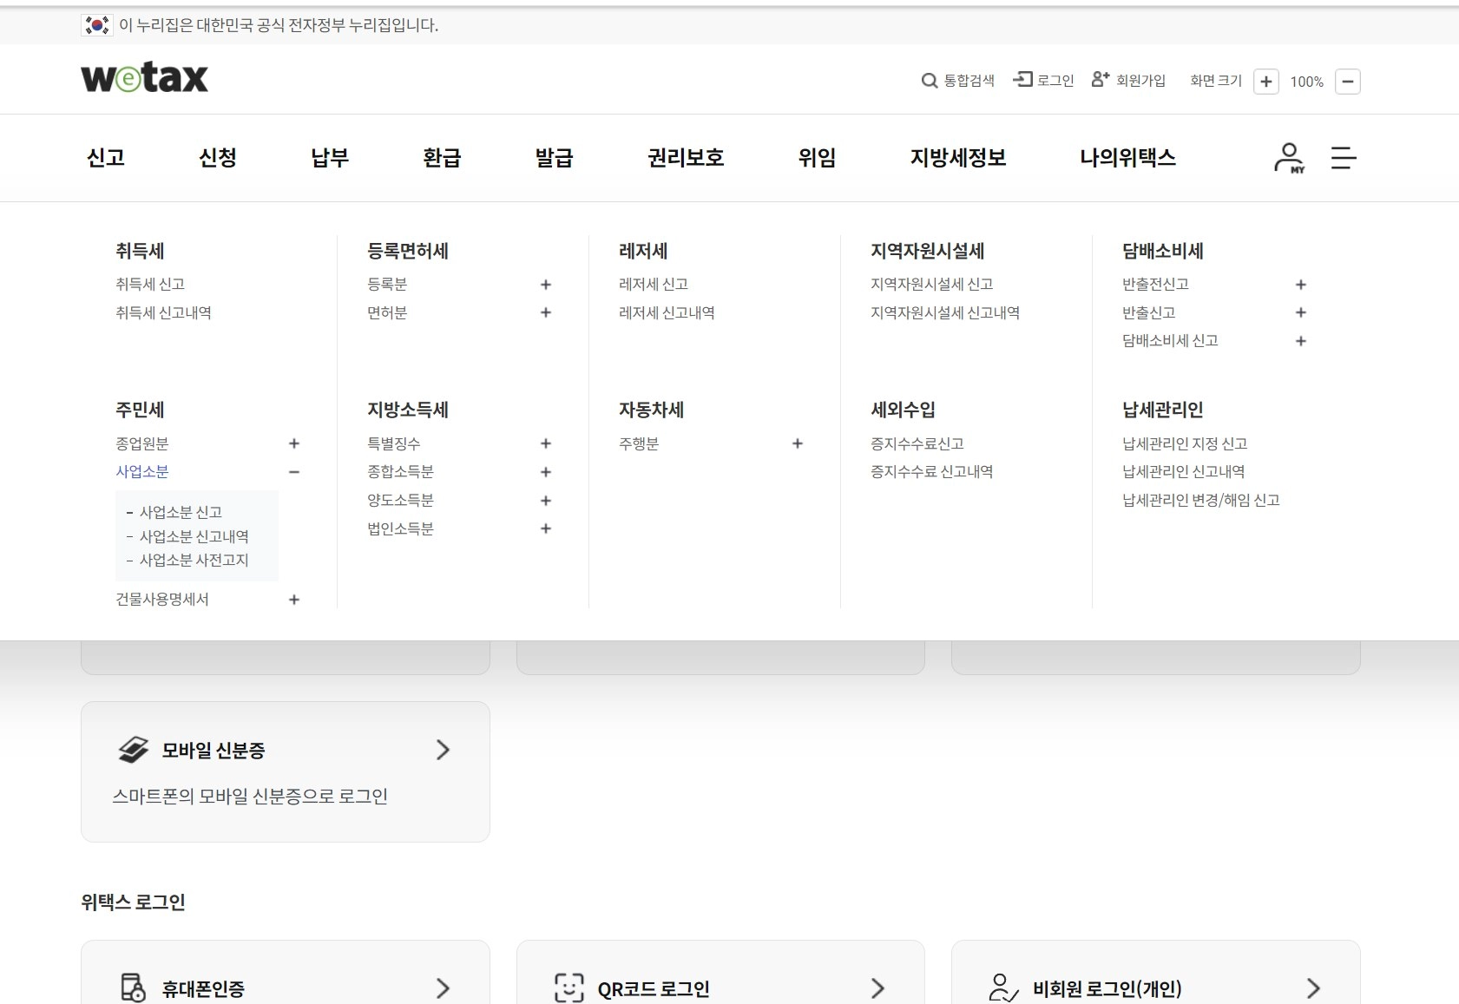Expand 종업원분 submenu plus
This screenshot has width=1459, height=1004.
coord(294,443)
